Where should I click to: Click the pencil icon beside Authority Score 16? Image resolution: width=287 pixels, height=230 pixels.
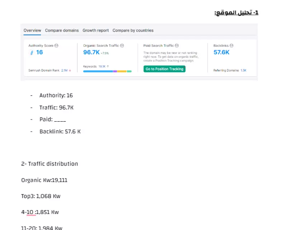pos(31,53)
